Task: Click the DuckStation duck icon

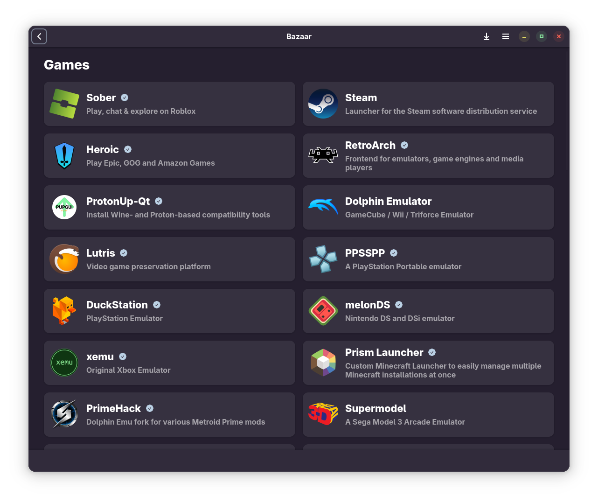Action: click(64, 311)
